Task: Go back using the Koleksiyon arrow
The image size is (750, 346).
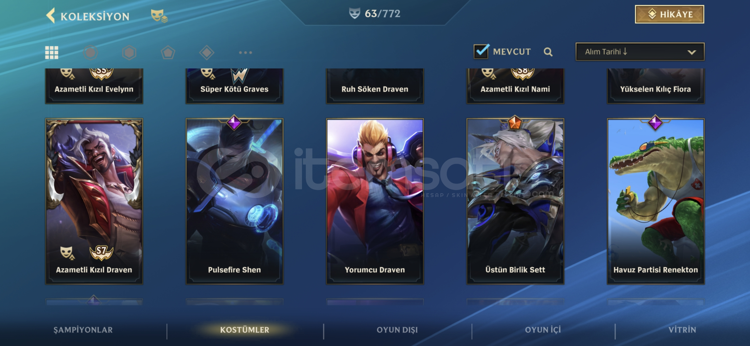Action: click(51, 15)
